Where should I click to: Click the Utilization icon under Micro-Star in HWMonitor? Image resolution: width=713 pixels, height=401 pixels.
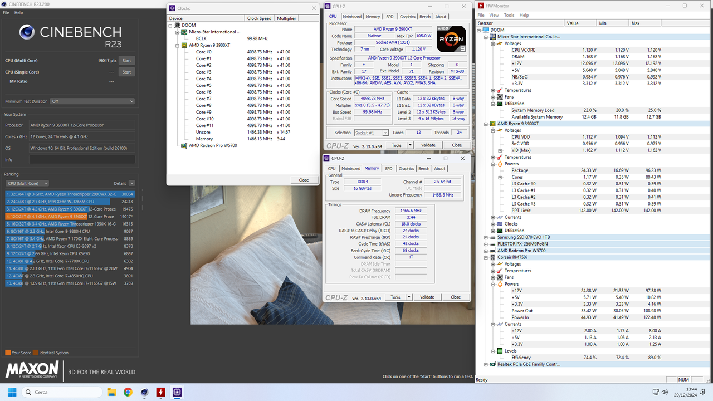pyautogui.click(x=500, y=104)
